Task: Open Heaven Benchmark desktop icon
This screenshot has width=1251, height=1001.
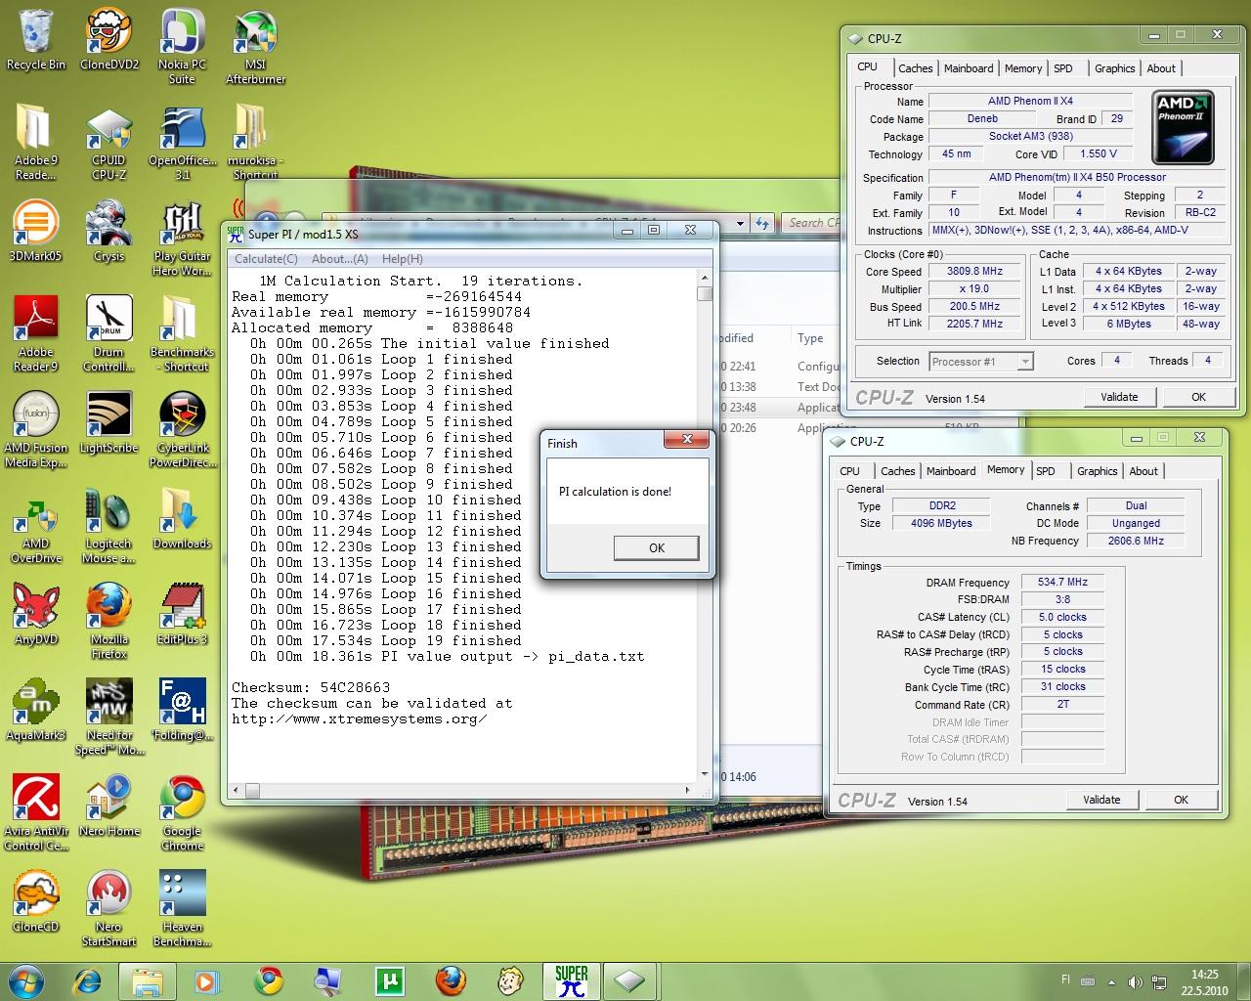Action: click(x=182, y=909)
